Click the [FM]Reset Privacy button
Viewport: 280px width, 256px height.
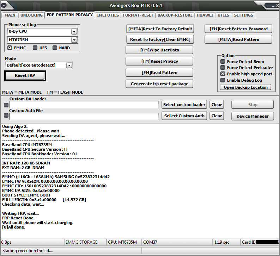[x=159, y=61]
